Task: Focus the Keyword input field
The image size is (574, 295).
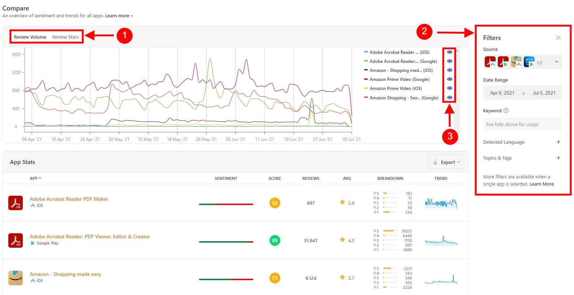Action: coord(522,124)
